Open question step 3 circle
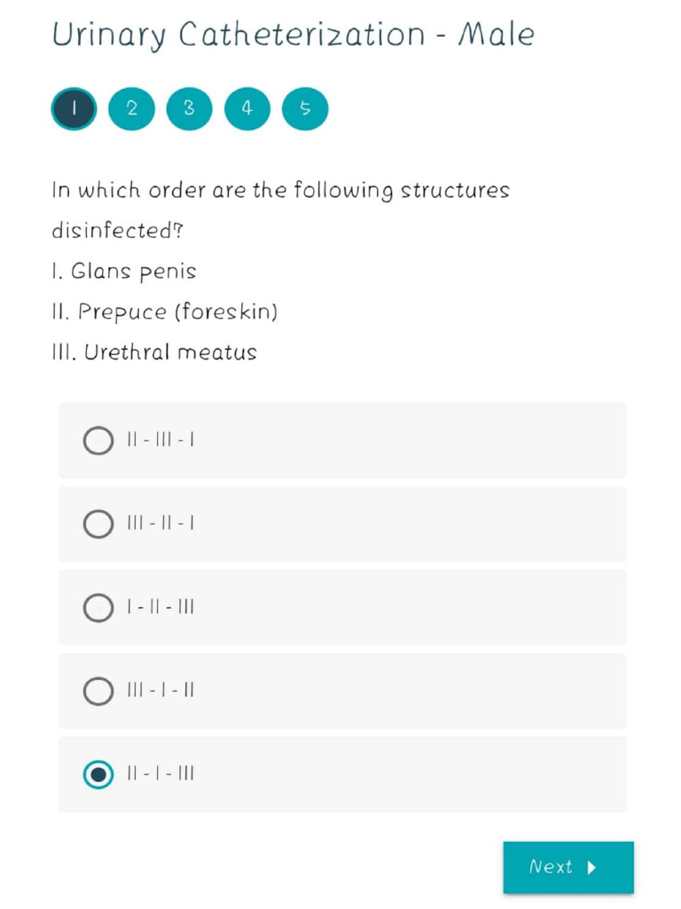 click(x=189, y=108)
